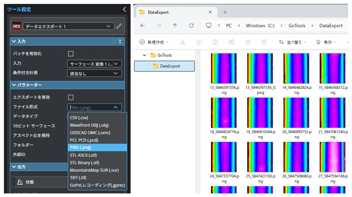Click the refresh button in Explorer

click(191, 26)
